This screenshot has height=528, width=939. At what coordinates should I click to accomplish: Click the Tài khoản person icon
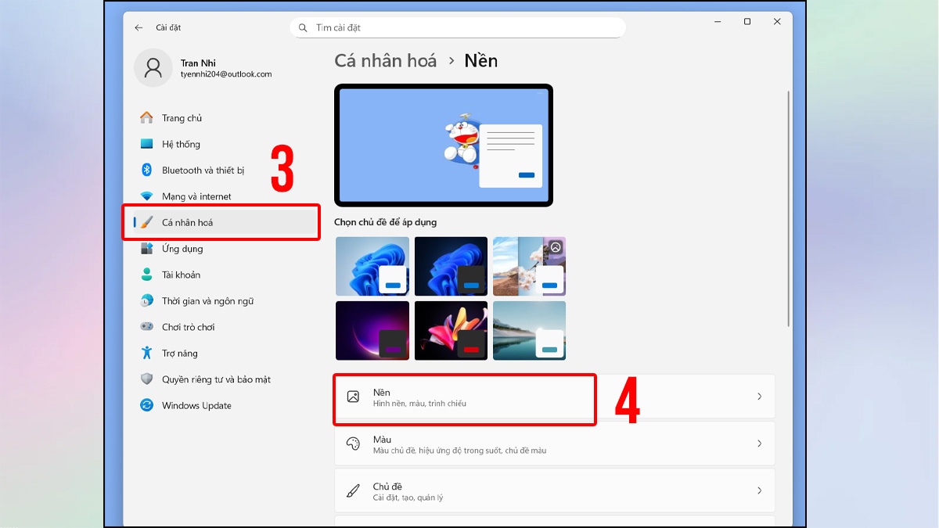[146, 275]
